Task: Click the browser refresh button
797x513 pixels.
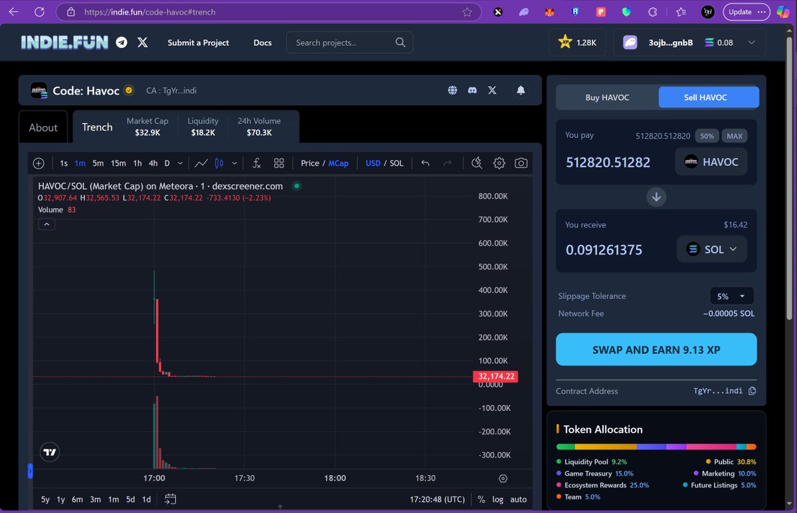Action: 39,12
